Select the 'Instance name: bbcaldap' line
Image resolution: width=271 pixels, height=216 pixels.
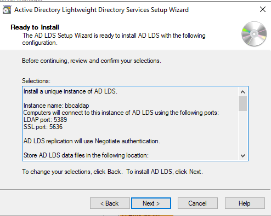(57, 106)
